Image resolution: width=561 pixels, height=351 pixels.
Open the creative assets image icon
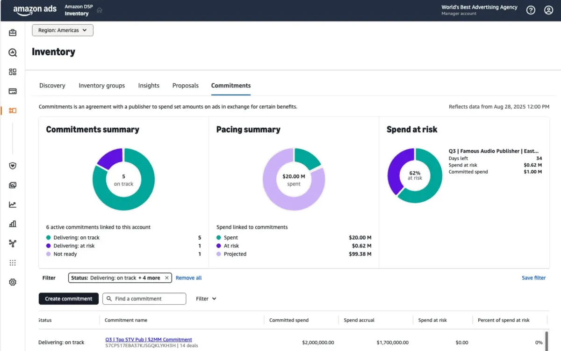12,185
